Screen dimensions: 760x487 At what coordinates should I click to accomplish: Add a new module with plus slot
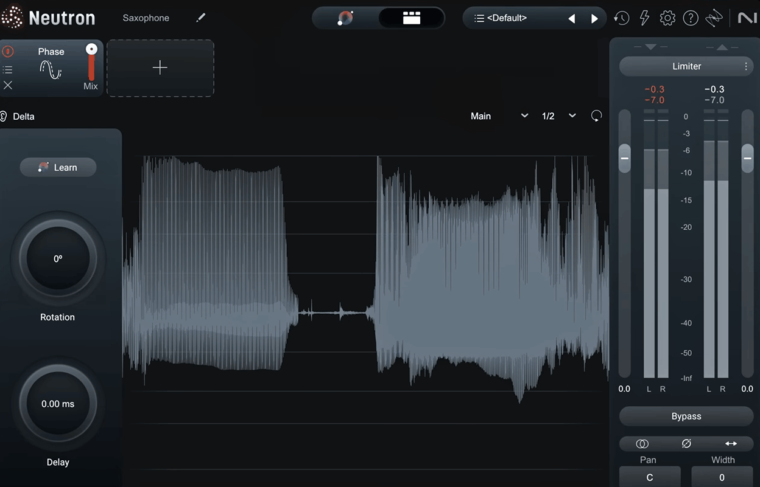pos(160,67)
